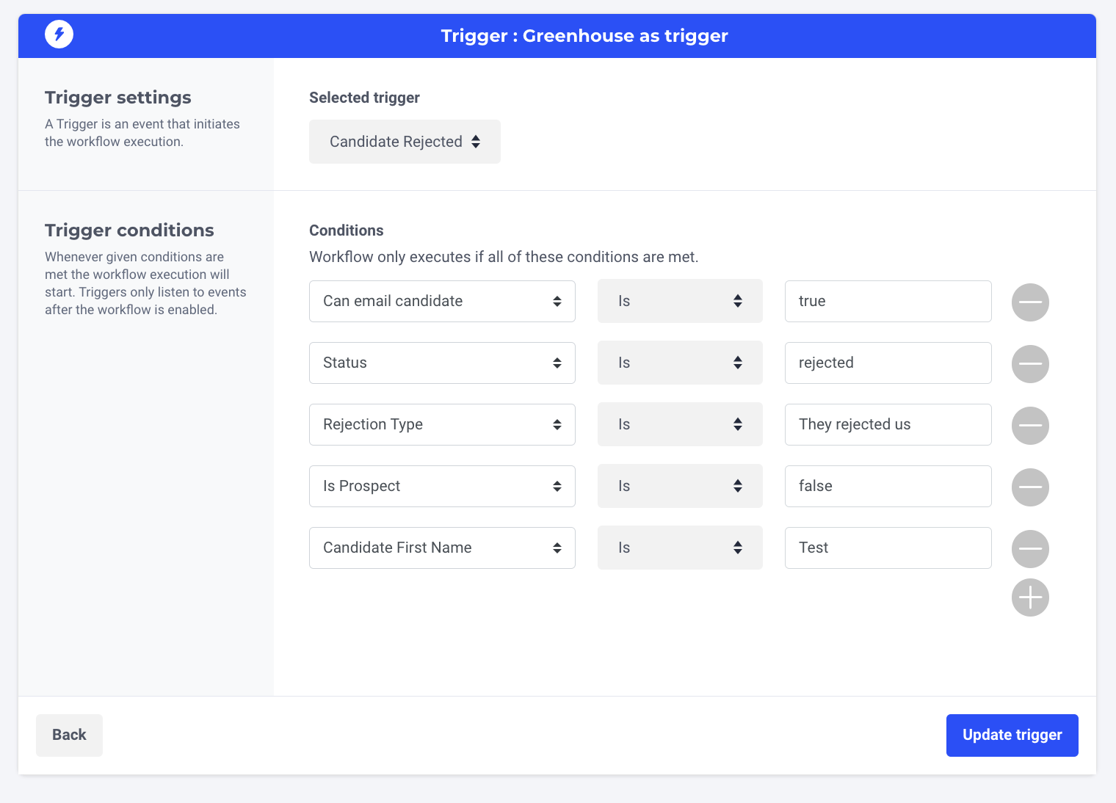The width and height of the screenshot is (1116, 803).
Task: Change operator for Status row
Action: (x=680, y=363)
